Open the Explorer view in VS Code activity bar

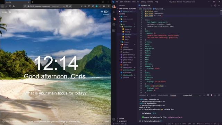[114, 6]
